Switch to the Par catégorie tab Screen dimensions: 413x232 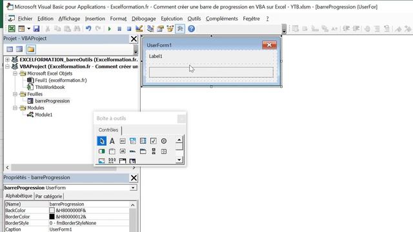(49, 196)
